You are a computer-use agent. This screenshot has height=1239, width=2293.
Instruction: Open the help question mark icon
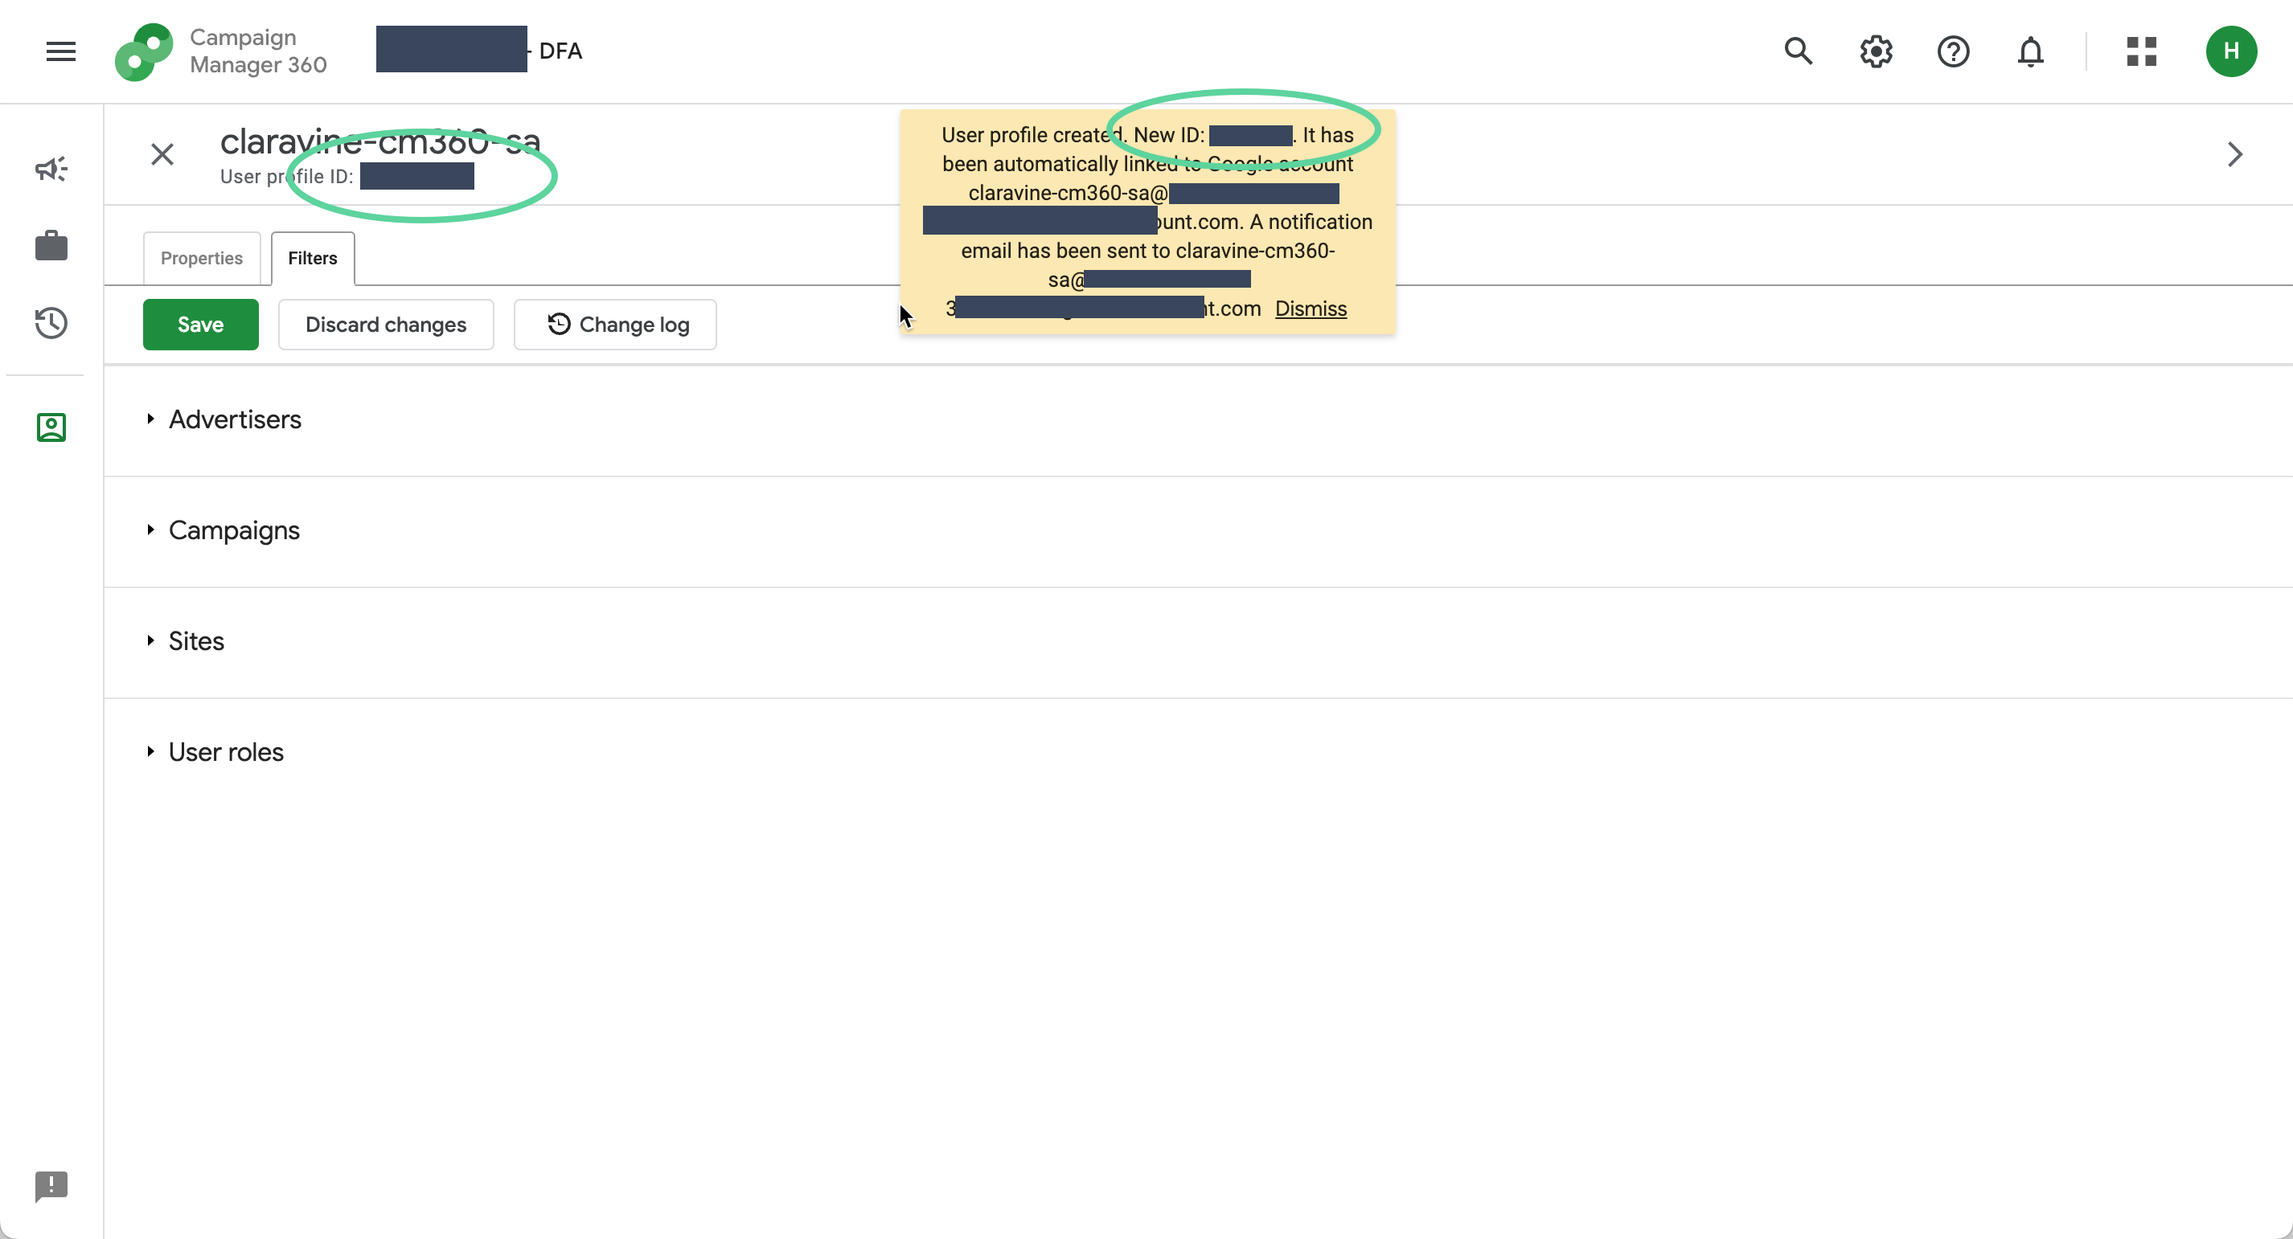pyautogui.click(x=1953, y=51)
